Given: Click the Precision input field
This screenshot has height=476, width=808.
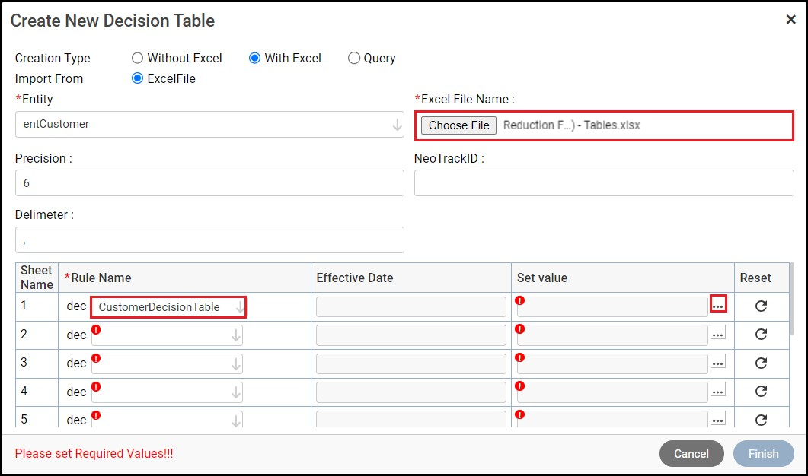Looking at the screenshot, I should coord(209,183).
